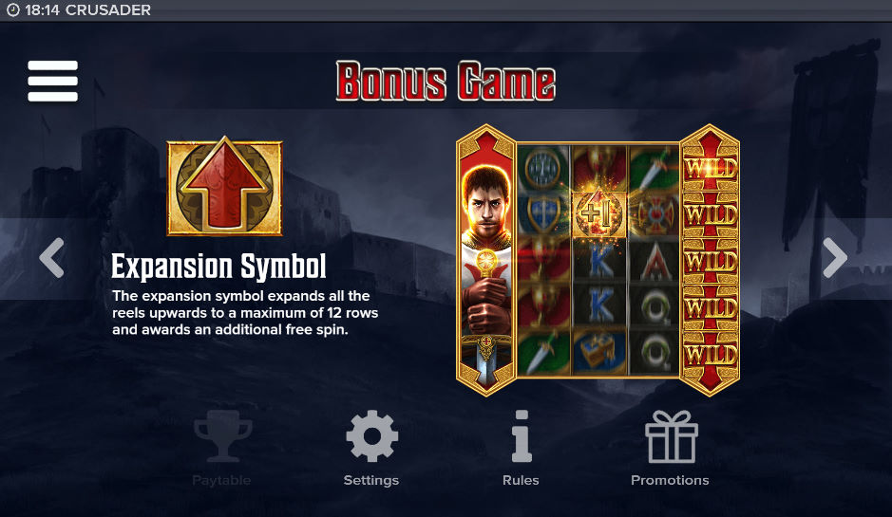
Task: Click the top WILD symbol on the right reel
Action: 711,169
